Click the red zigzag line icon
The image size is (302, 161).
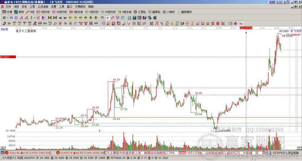112,18
